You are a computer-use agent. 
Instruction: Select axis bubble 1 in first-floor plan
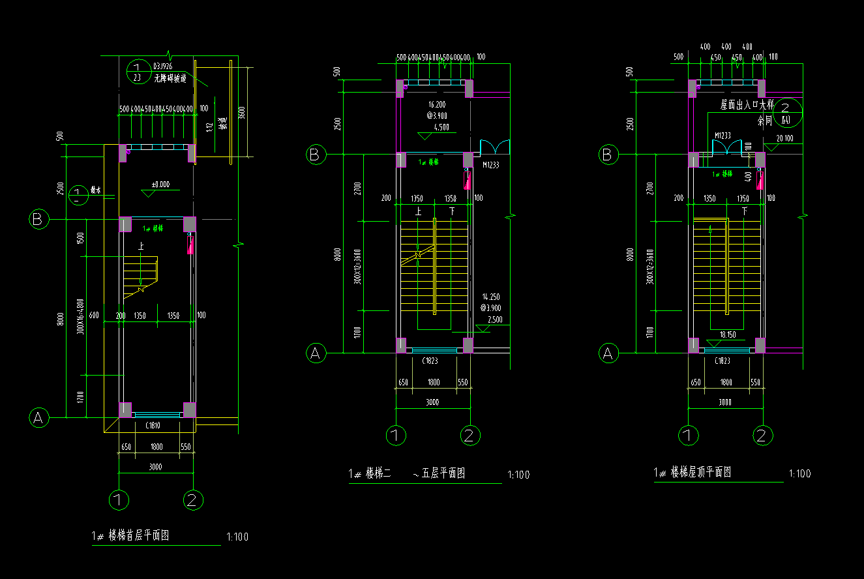119,501
